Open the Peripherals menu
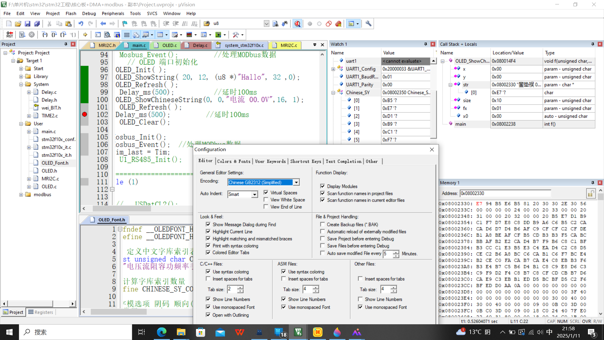The width and height of the screenshot is (604, 340). 113,14
